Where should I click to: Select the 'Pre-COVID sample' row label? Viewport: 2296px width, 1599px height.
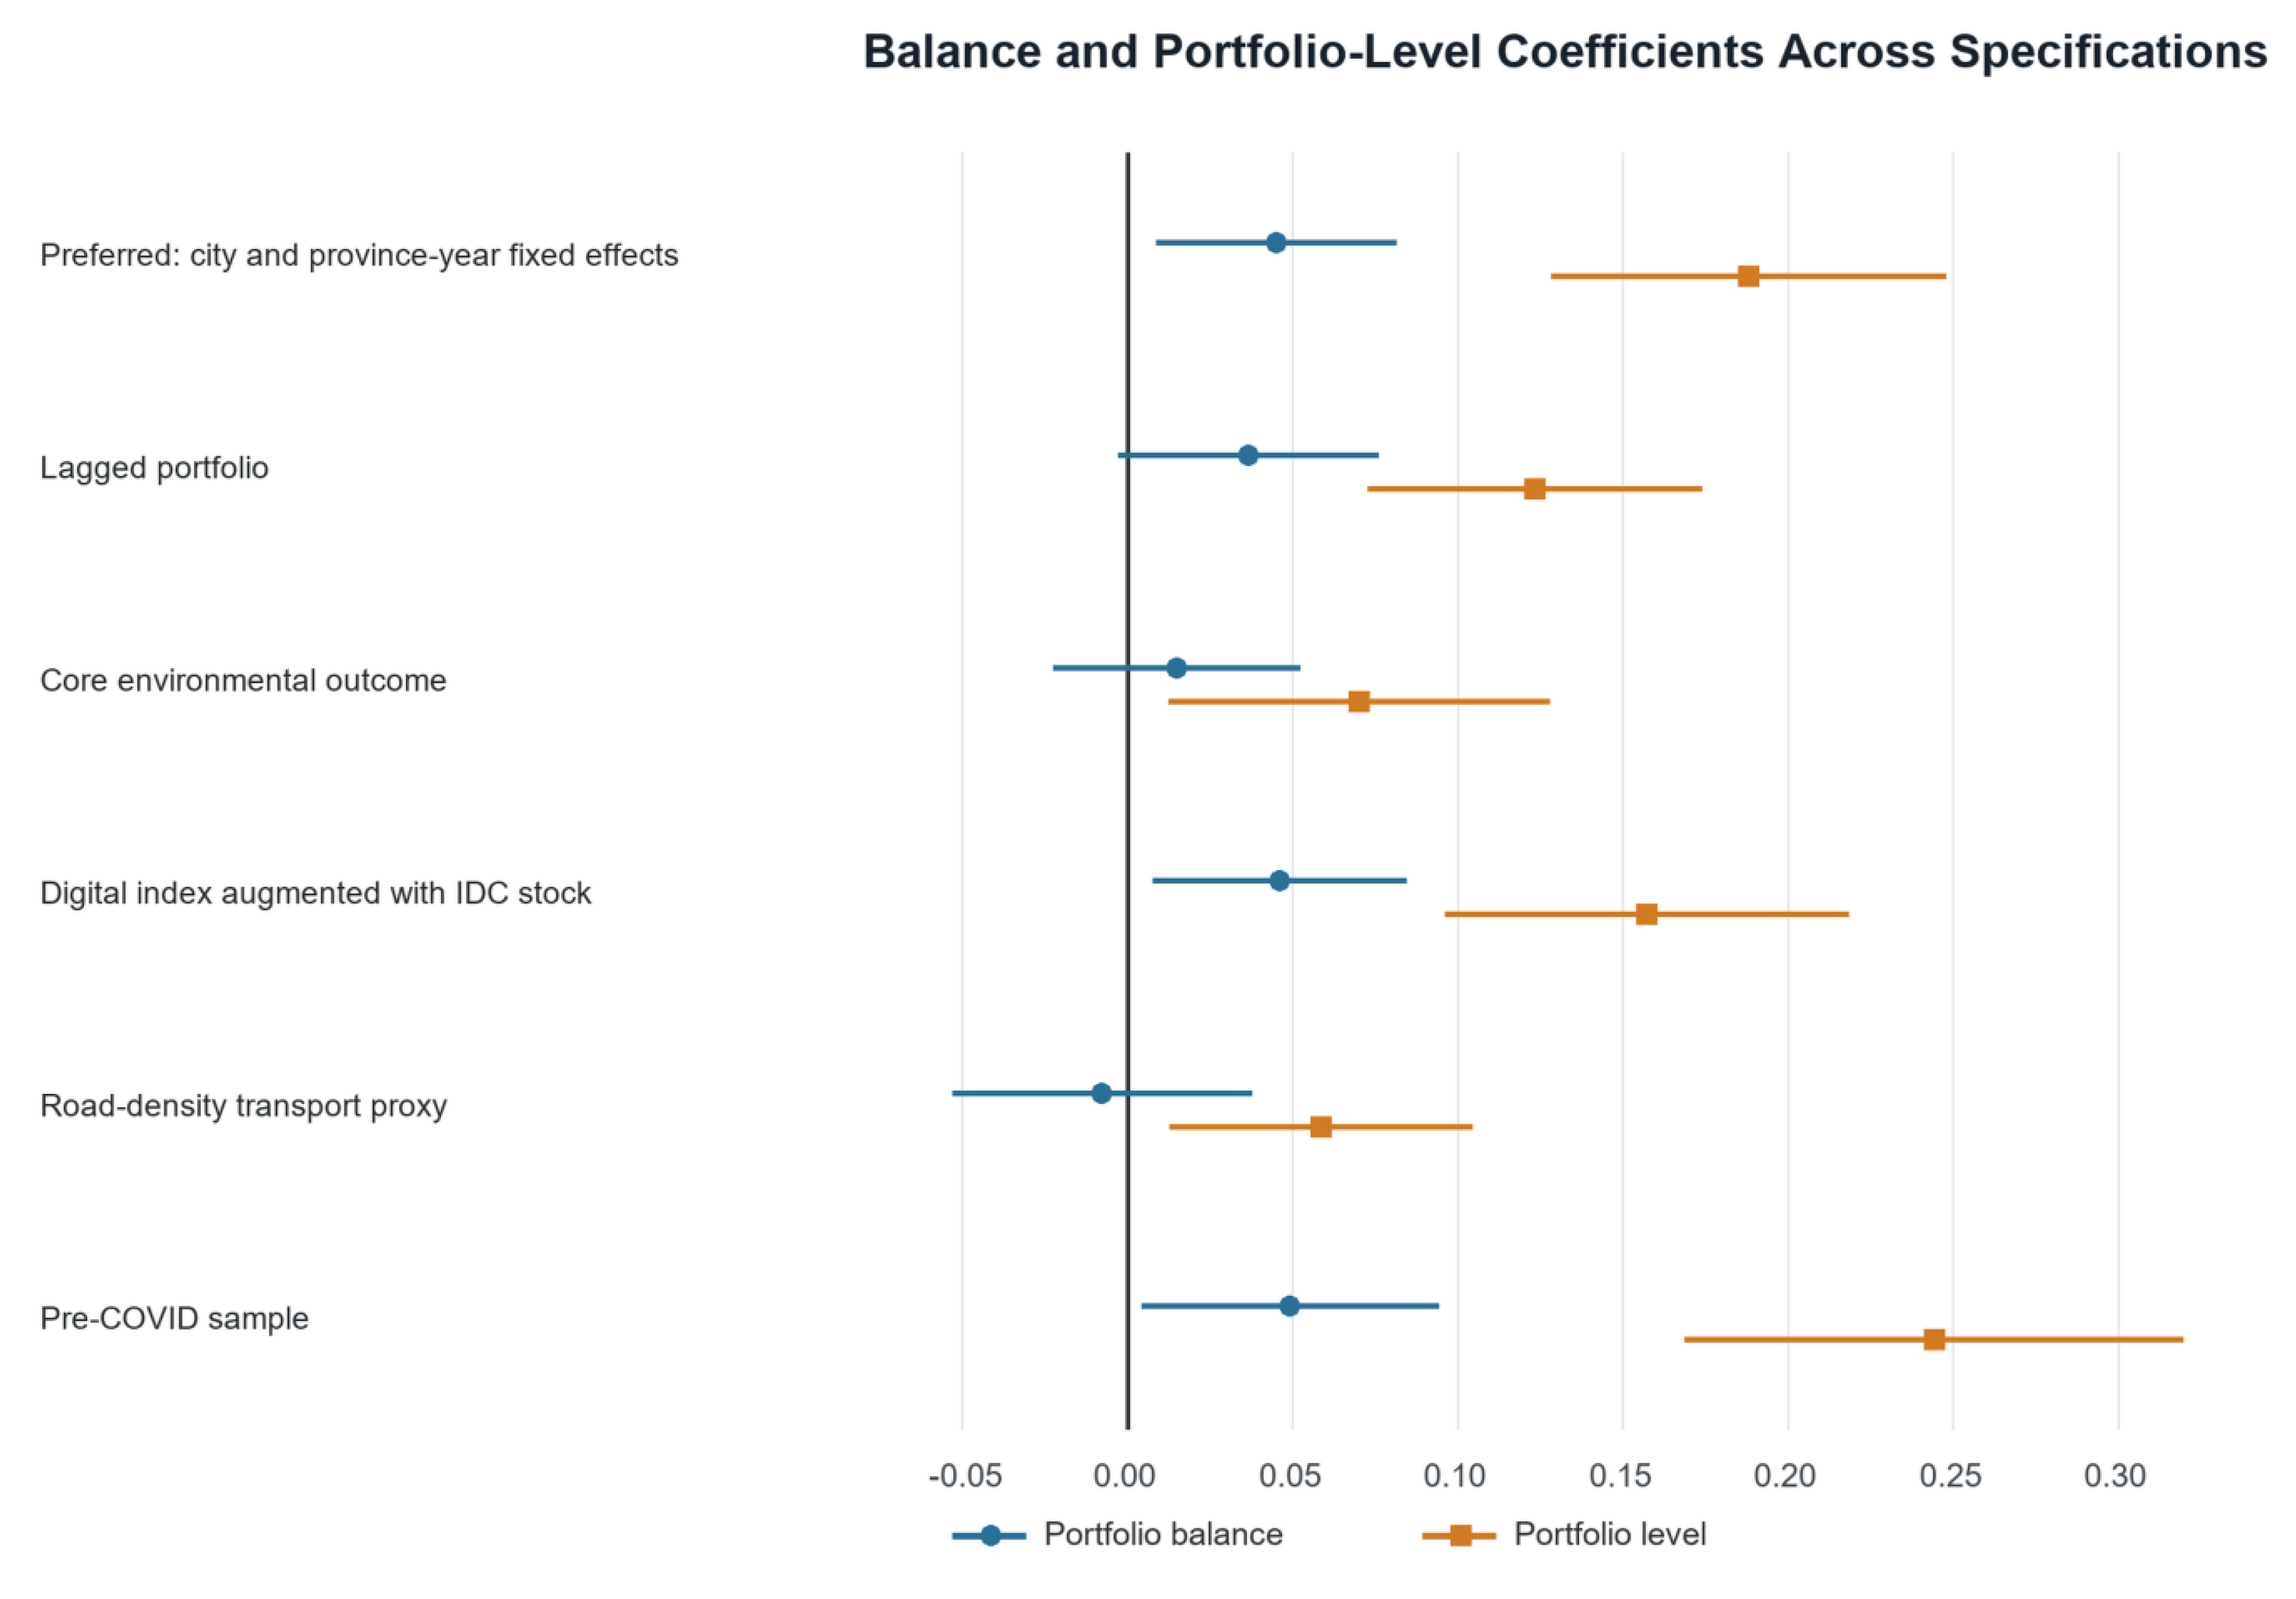(174, 1319)
